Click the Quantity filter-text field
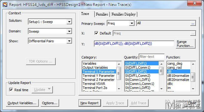Screen dimensions: 204x112 151,57
